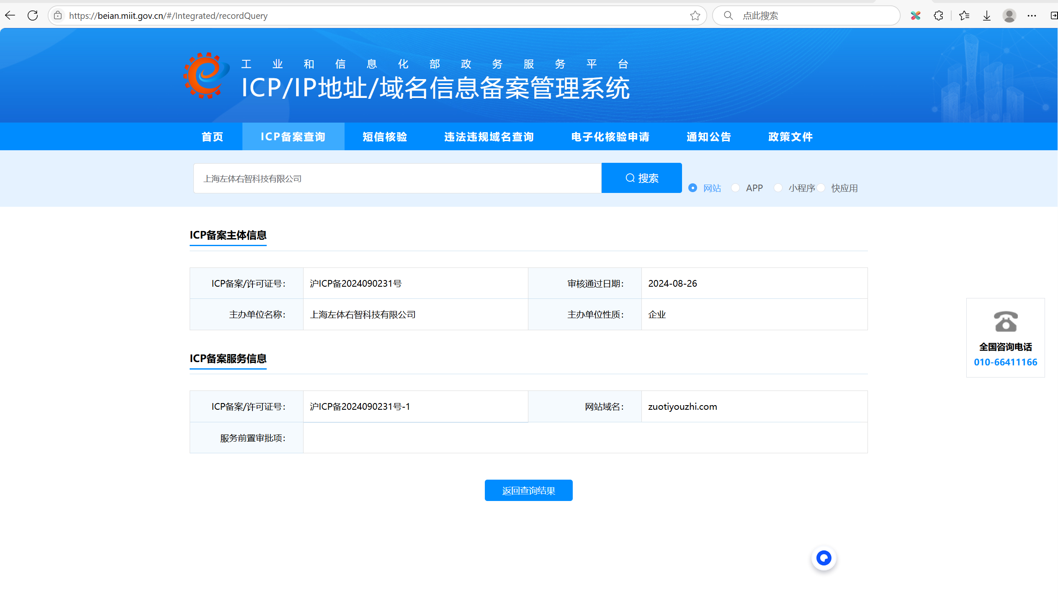Open the 短信核验 navigation tab
This screenshot has width=1058, height=614.
(385, 136)
